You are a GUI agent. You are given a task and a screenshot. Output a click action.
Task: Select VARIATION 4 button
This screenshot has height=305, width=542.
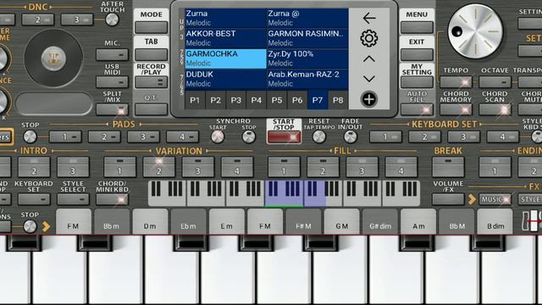tap(237, 167)
